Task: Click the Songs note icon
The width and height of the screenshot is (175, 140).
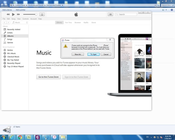Action: [5, 39]
